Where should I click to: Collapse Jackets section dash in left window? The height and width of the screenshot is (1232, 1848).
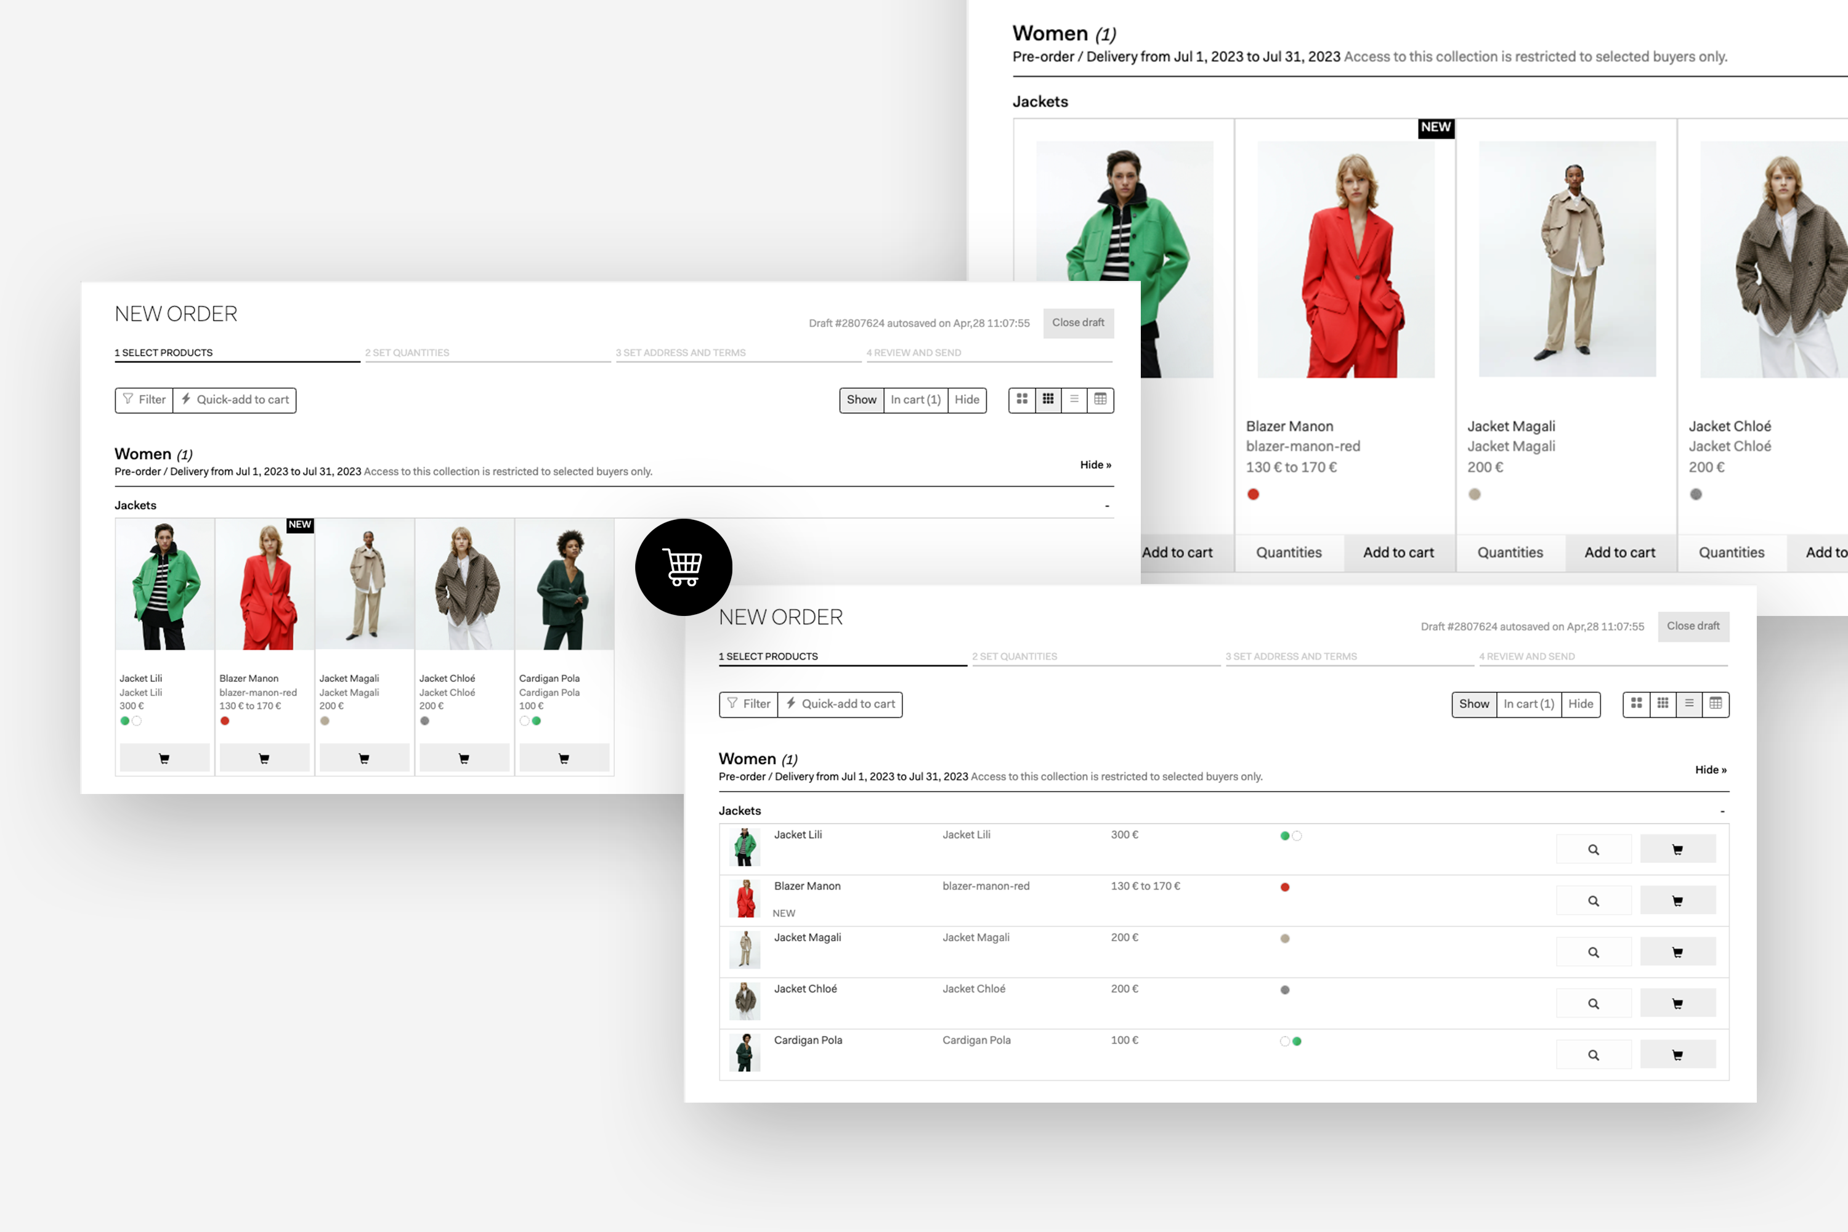point(1107,506)
